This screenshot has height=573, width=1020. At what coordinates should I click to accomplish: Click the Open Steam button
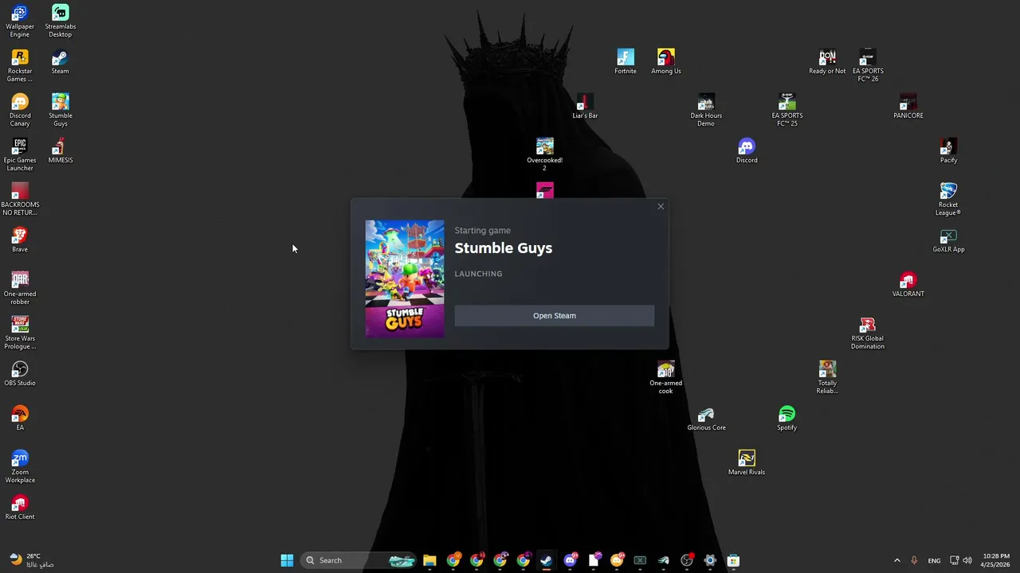pos(554,316)
